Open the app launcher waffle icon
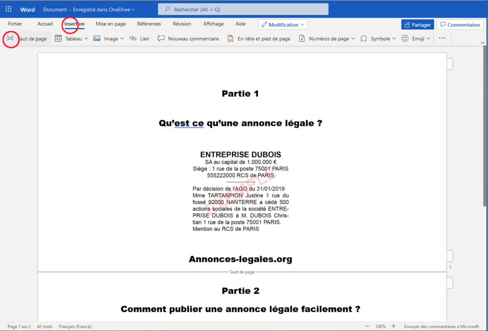488x331 pixels. [9, 10]
